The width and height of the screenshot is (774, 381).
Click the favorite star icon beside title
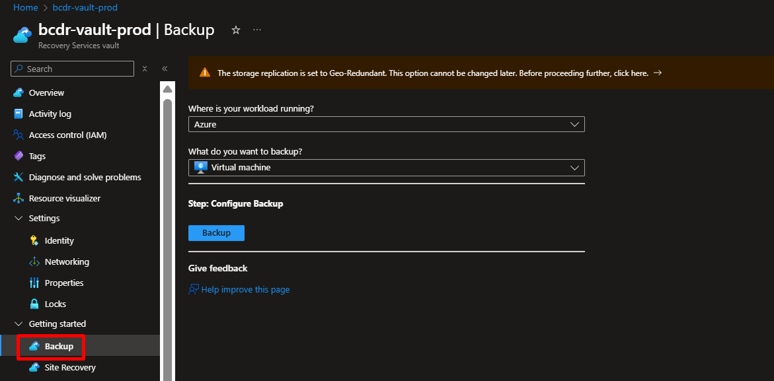click(x=236, y=30)
